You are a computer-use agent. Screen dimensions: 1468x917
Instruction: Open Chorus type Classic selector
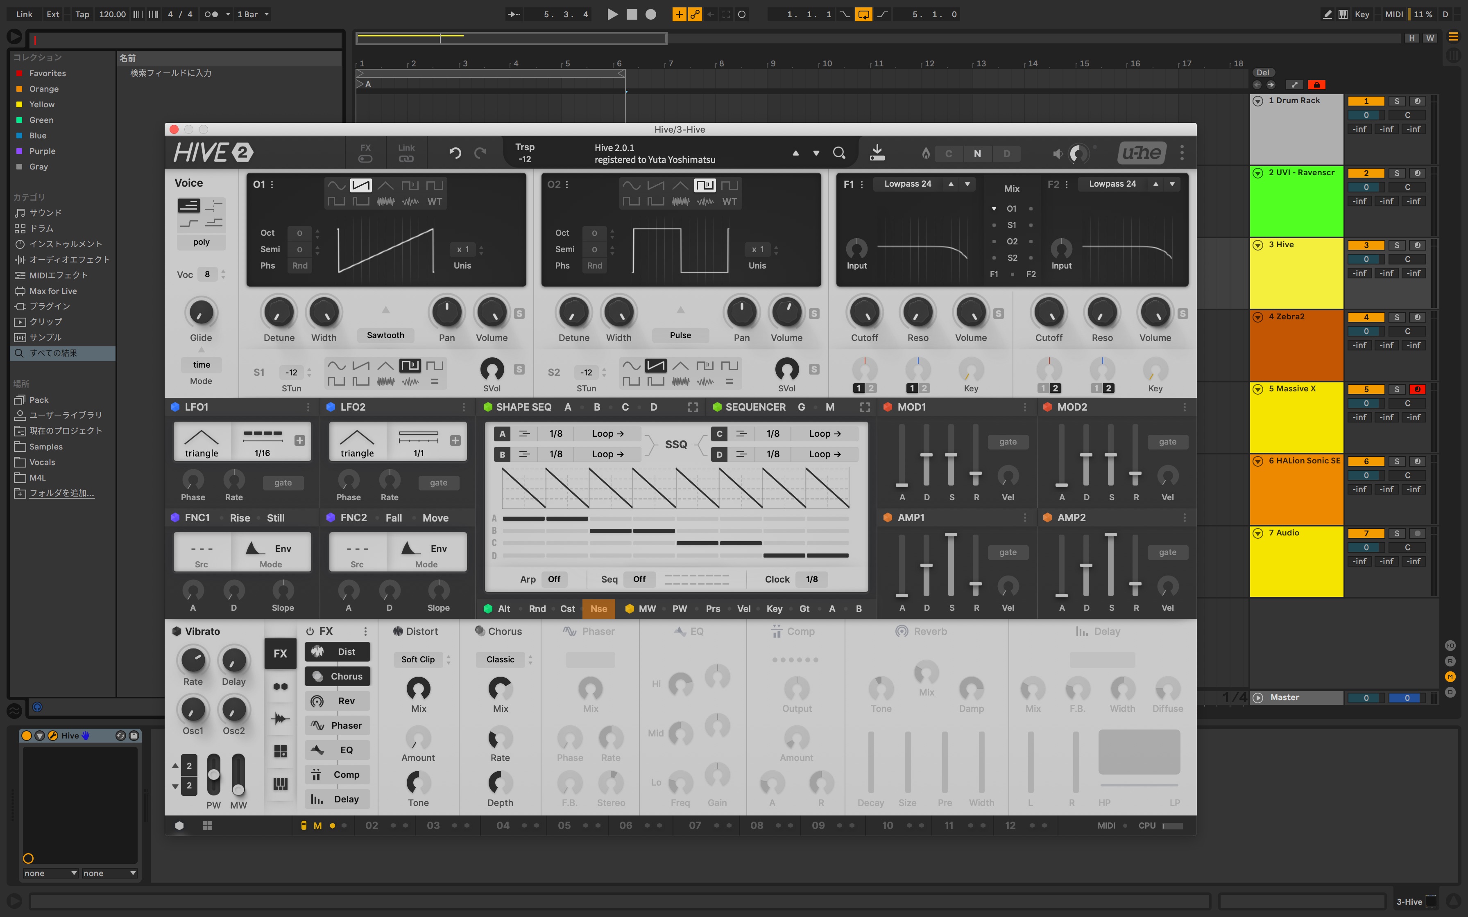coord(501,659)
